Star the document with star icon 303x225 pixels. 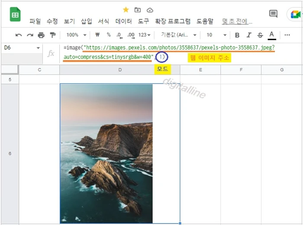(126, 10)
